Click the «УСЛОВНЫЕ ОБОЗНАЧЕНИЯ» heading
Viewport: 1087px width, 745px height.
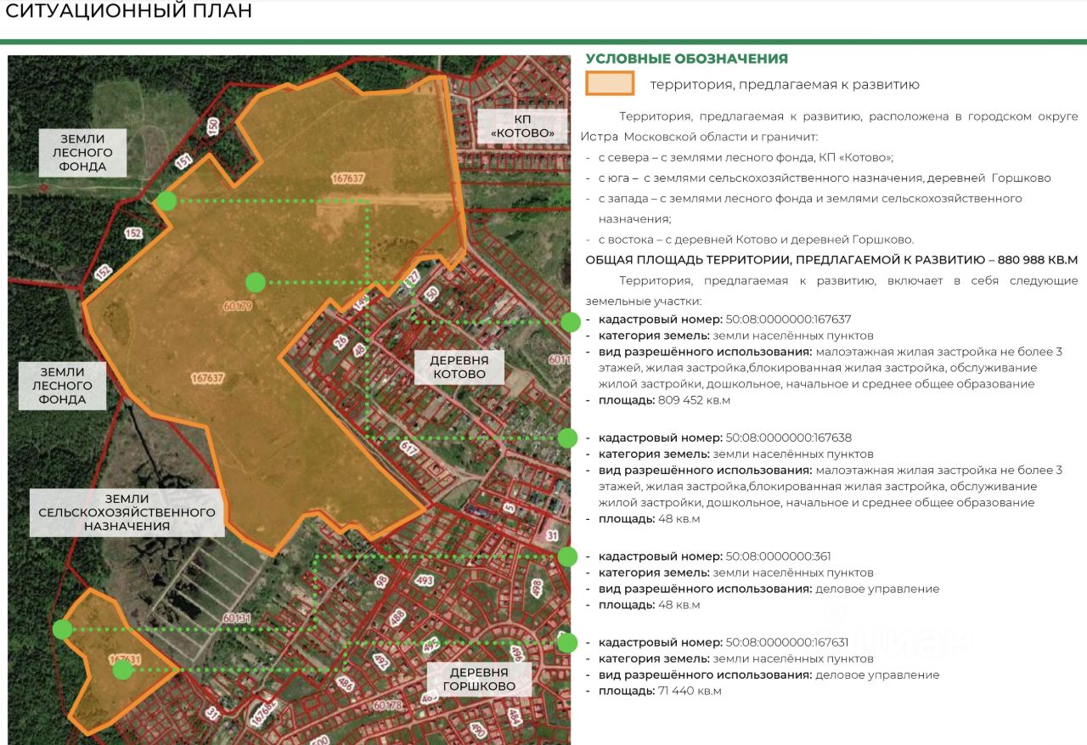coord(687,59)
